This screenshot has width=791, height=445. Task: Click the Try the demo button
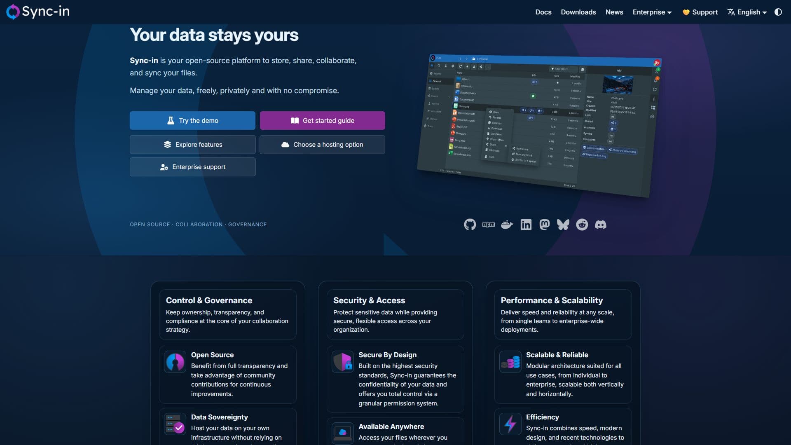point(192,120)
